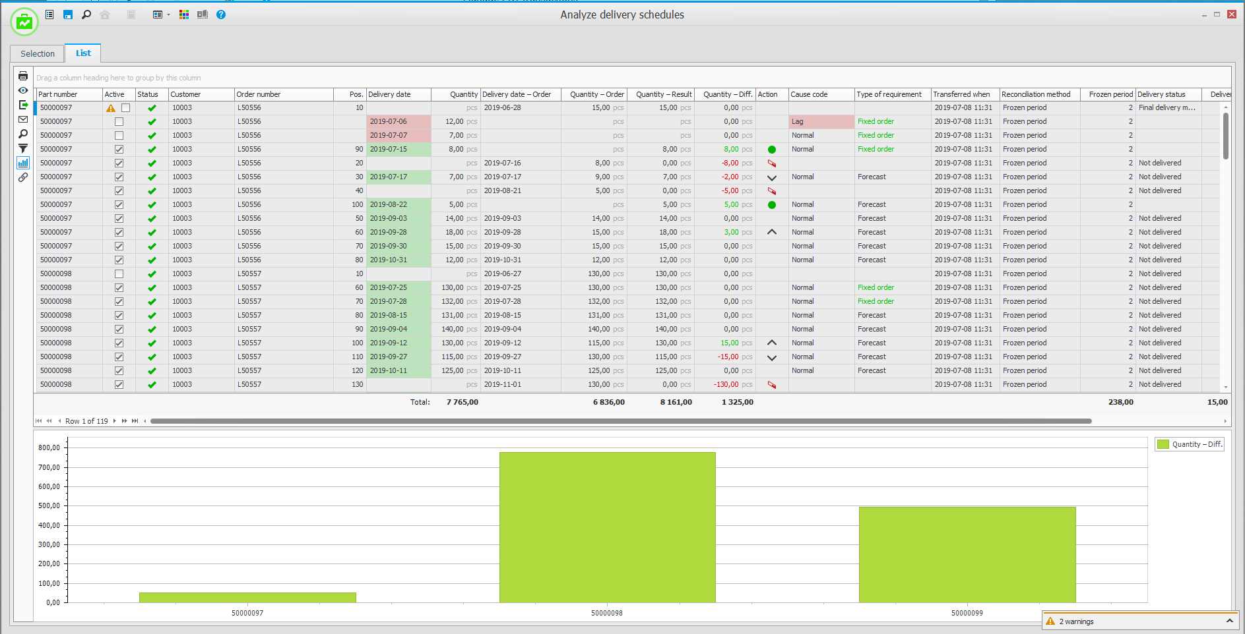Uncheck Active box on the 2019-07-15 row
Image resolution: width=1245 pixels, height=634 pixels.
[119, 150]
